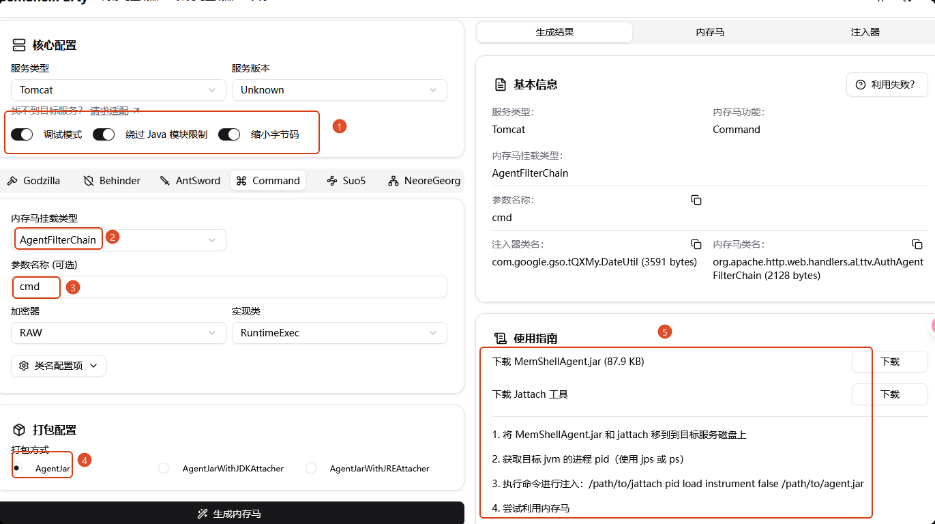This screenshot has width=935, height=524.
Task: Open the AgentFilterChain 内存马挂载类型 dropdown
Action: 119,240
